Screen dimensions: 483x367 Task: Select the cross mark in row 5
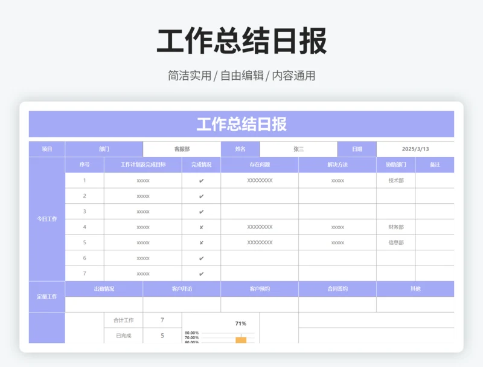[x=201, y=243]
